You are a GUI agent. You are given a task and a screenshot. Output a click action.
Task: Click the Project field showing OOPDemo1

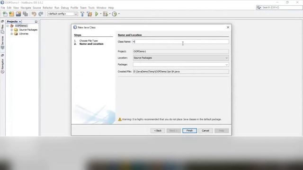(x=181, y=51)
